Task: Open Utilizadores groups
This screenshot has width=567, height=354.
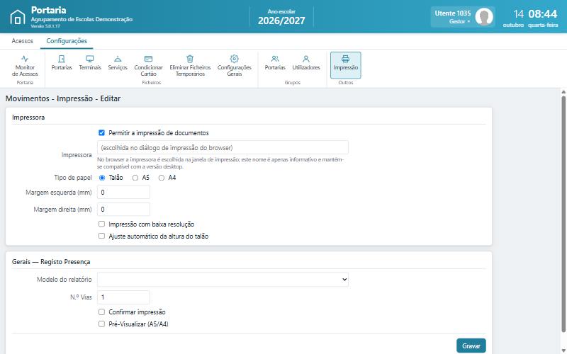Action: click(x=306, y=62)
